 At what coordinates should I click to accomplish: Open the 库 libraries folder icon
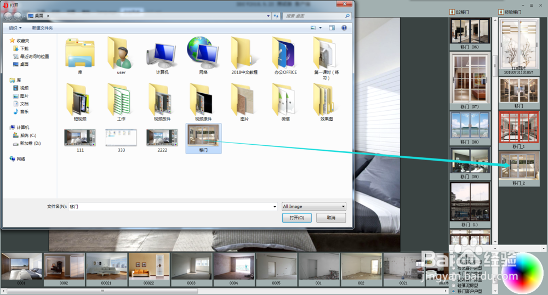coord(80,54)
